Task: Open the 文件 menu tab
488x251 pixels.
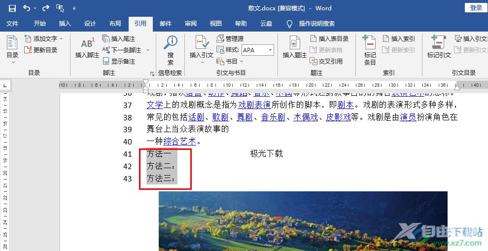Action: point(12,23)
